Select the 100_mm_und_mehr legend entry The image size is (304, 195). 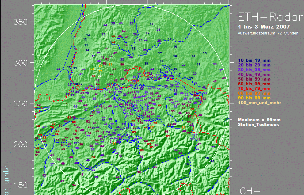(260, 103)
